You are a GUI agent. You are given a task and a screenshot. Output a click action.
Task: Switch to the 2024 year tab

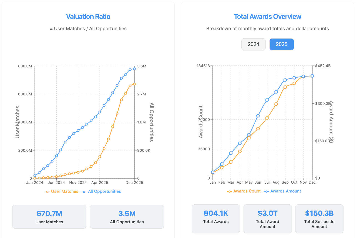(253, 44)
